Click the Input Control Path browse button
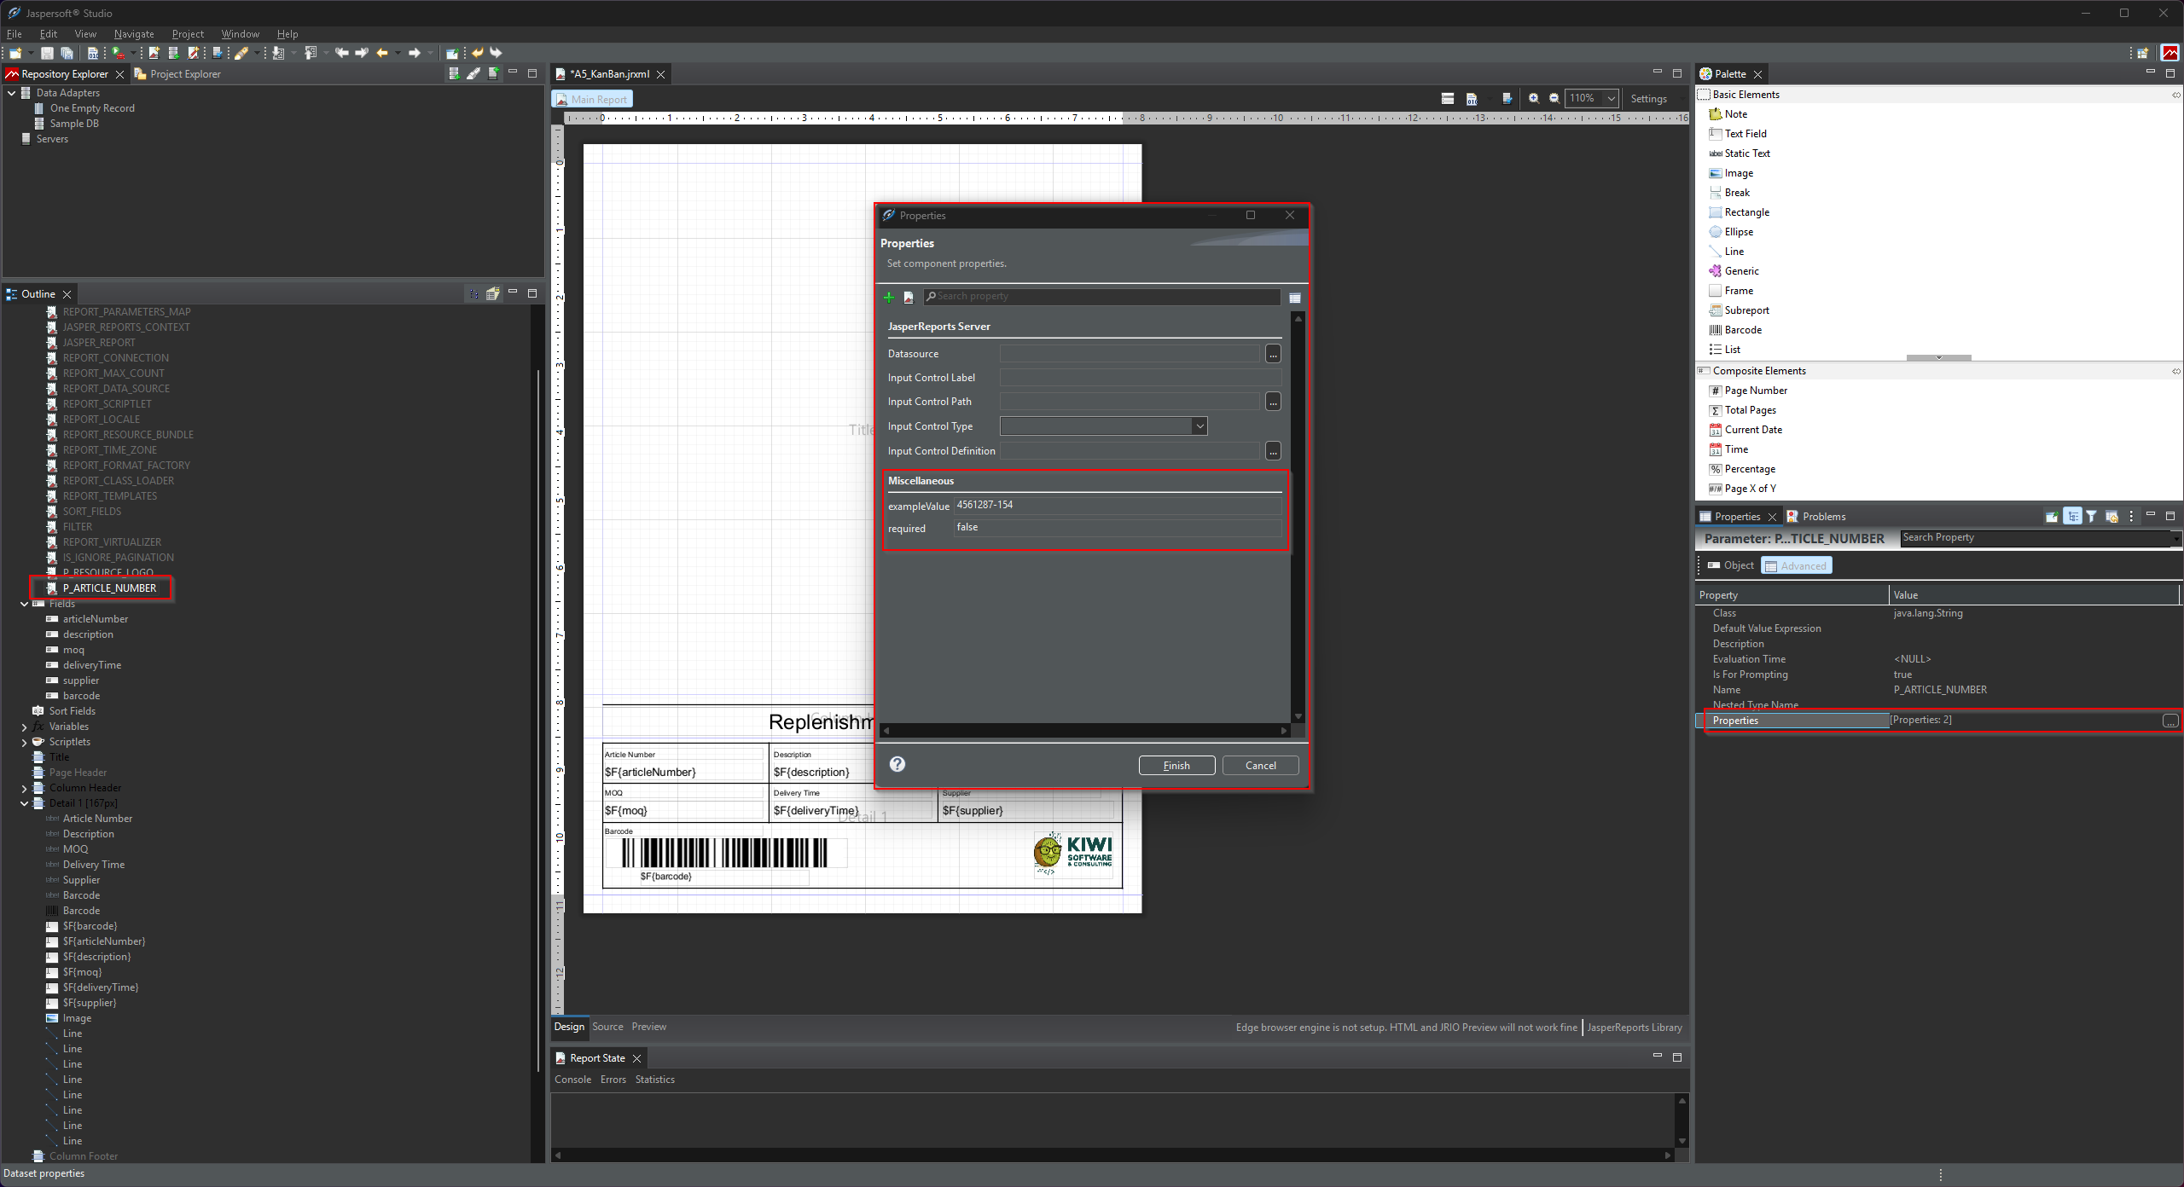2184x1187 pixels. pyautogui.click(x=1273, y=402)
